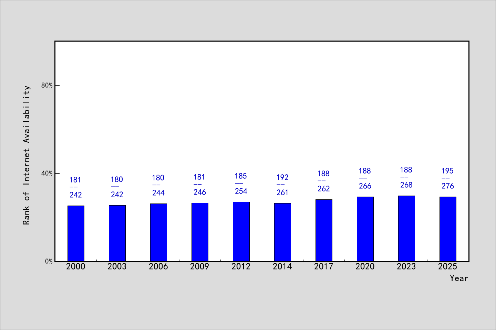
Task: Click the bar above 2006
Action: pyautogui.click(x=158, y=232)
